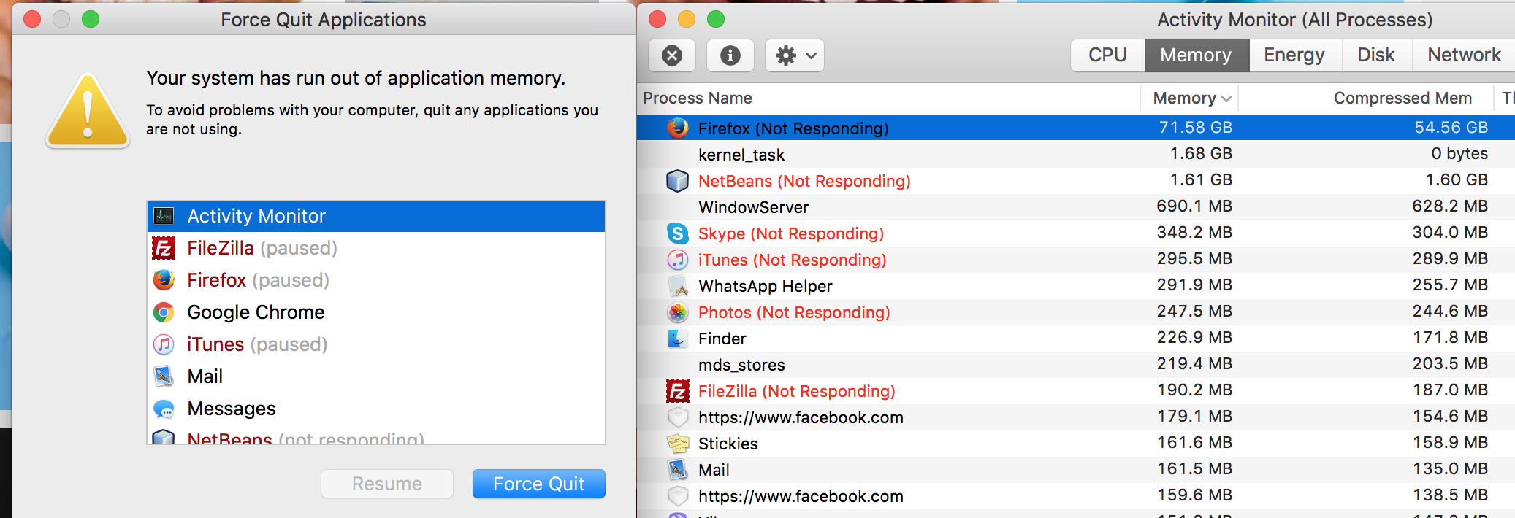Select the kernel_task process row
The height and width of the screenshot is (518, 1515).
point(1076,154)
